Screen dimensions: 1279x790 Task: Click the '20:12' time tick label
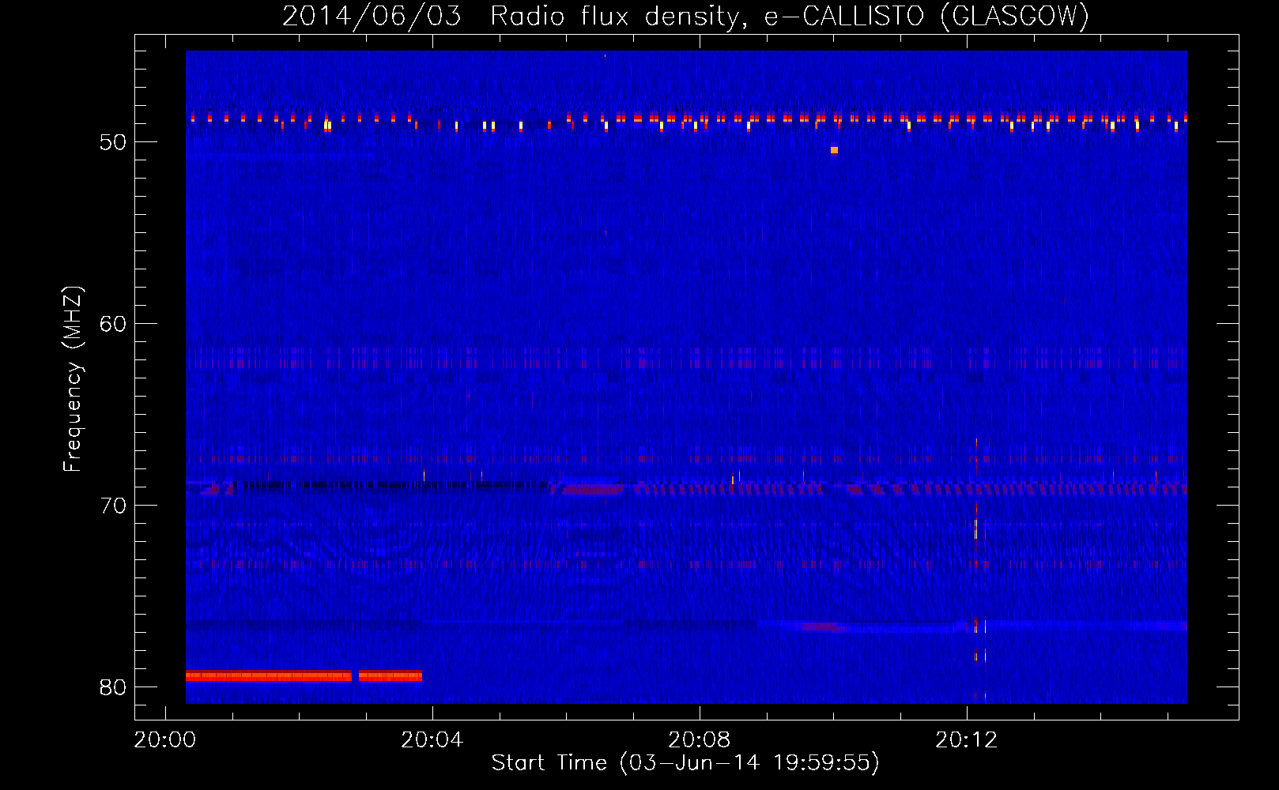tap(967, 740)
